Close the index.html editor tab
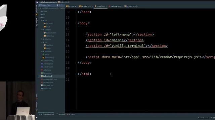 click(106, 6)
